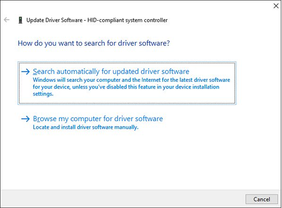Click 'Windows will search your computer' description line
This screenshot has height=208, width=282.
(x=131, y=80)
